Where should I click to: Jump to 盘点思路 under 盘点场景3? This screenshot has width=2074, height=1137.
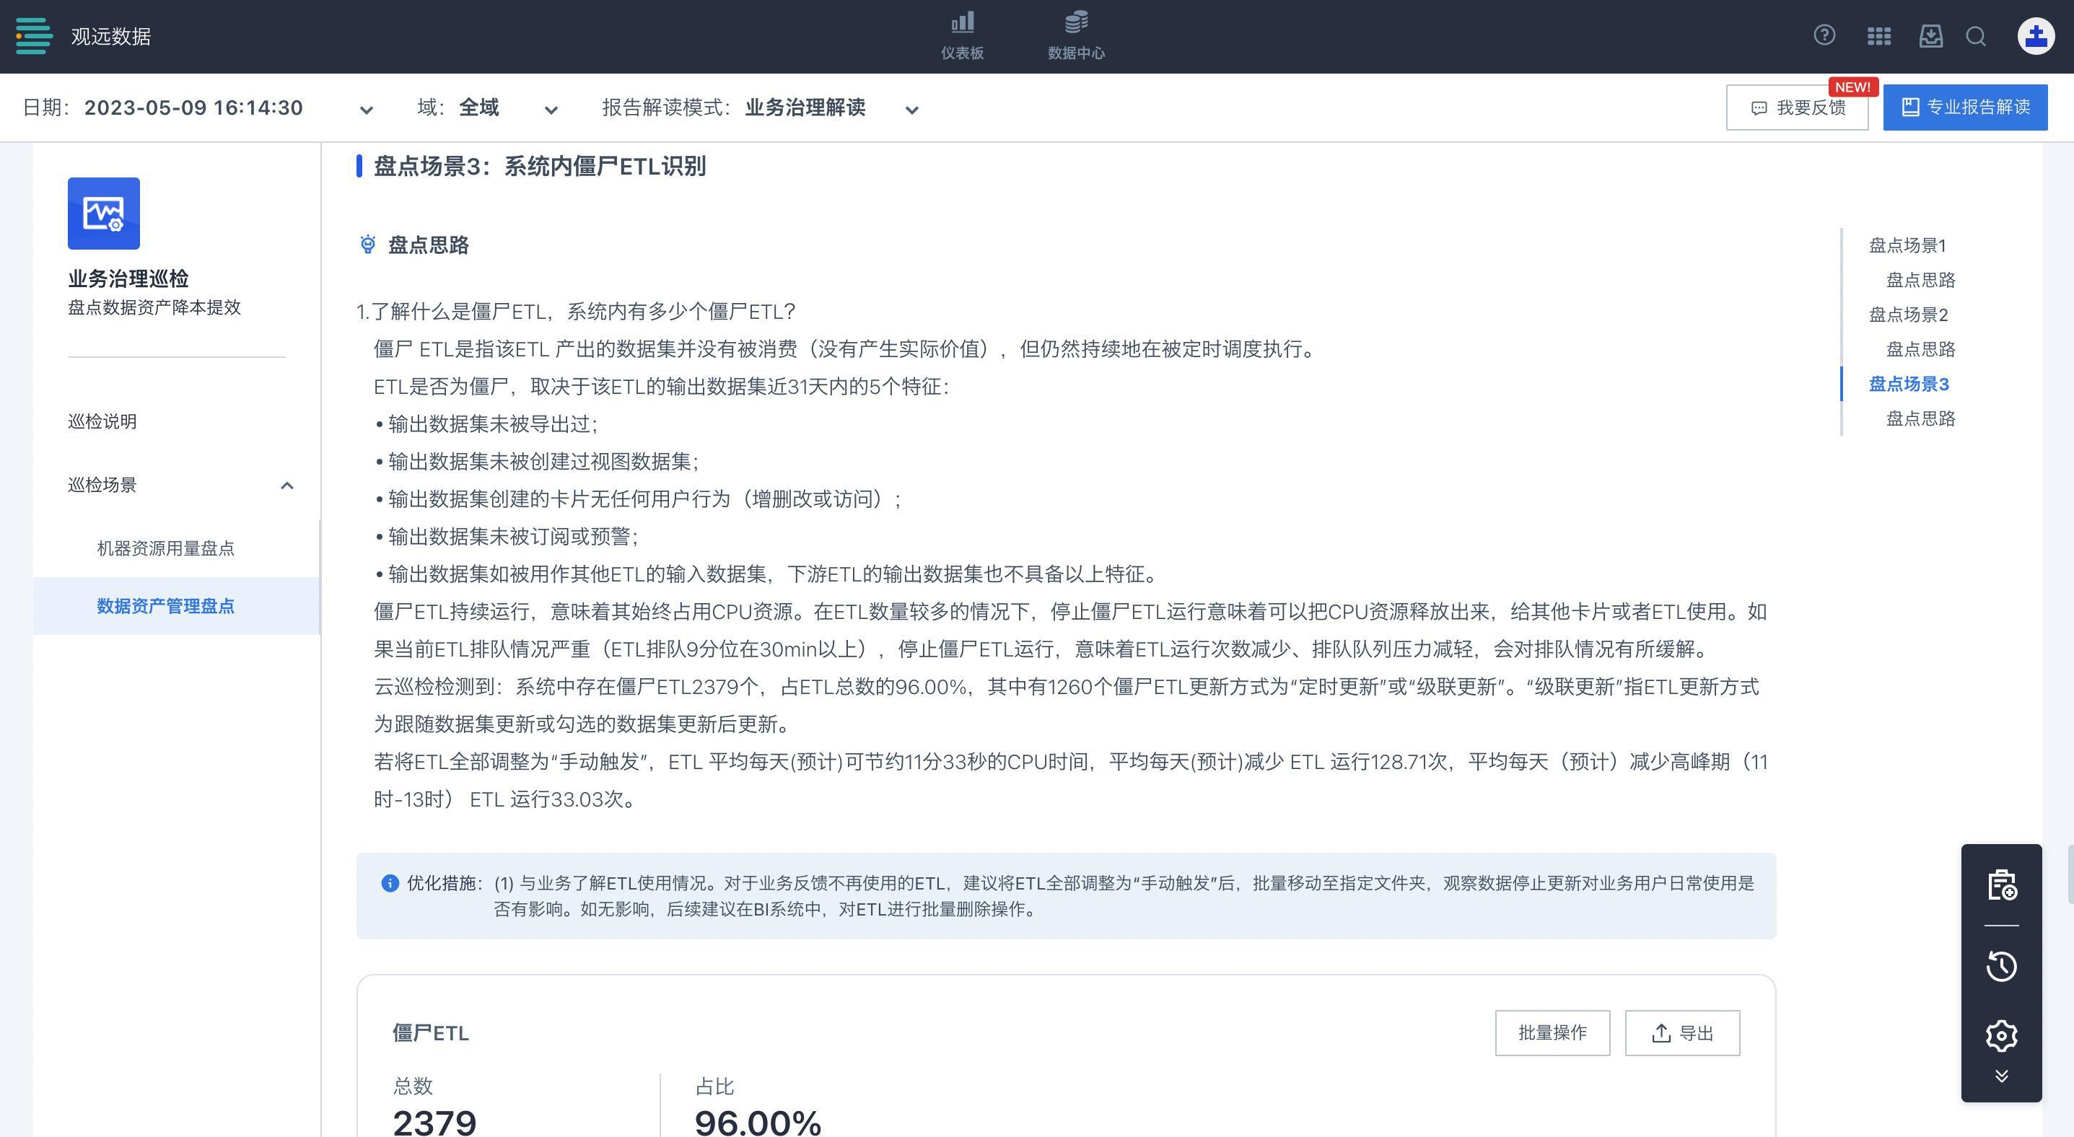1921,418
